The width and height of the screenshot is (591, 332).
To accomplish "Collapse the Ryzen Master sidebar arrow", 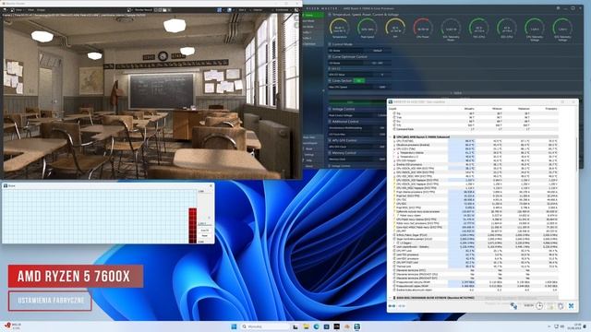I will pos(323,90).
